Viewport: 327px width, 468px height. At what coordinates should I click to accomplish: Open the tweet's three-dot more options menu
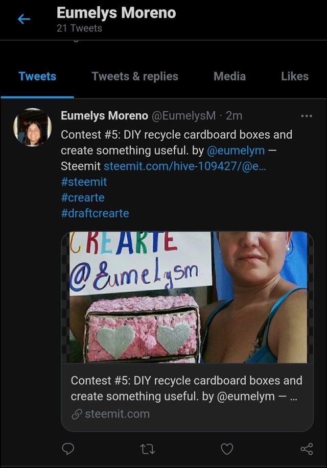pyautogui.click(x=307, y=116)
